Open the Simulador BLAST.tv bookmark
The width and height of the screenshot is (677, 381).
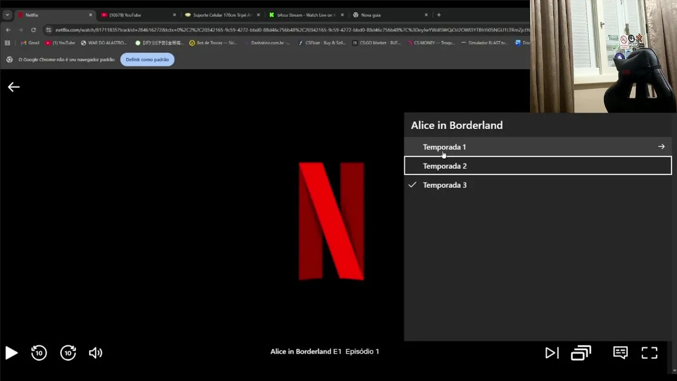[484, 43]
